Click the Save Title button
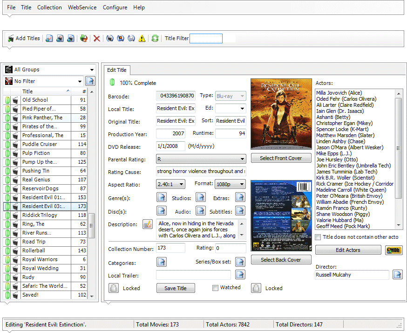Image resolution: width=407 pixels, height=333 pixels. coord(176,288)
